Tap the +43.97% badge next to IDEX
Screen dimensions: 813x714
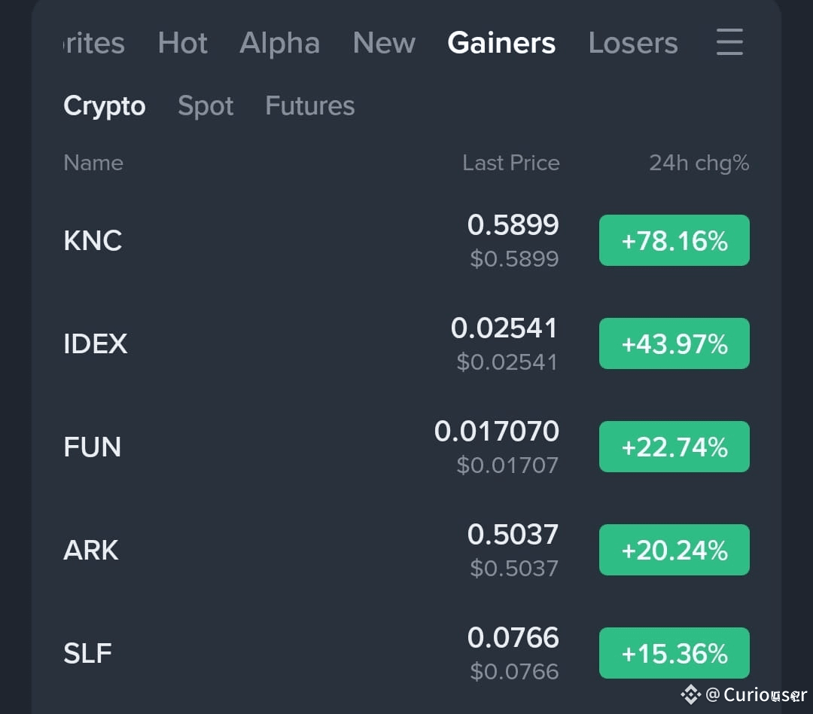pyautogui.click(x=674, y=343)
